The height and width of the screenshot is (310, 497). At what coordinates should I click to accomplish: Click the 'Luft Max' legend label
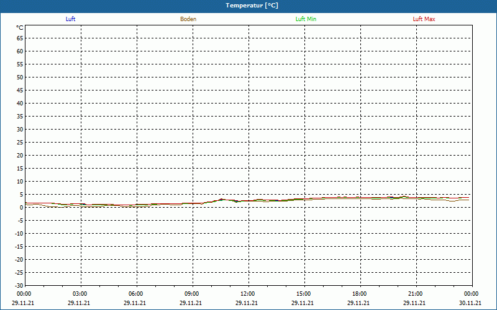point(424,19)
